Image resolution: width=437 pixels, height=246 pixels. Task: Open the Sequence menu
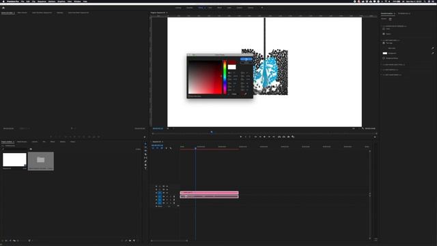tap(42, 1)
